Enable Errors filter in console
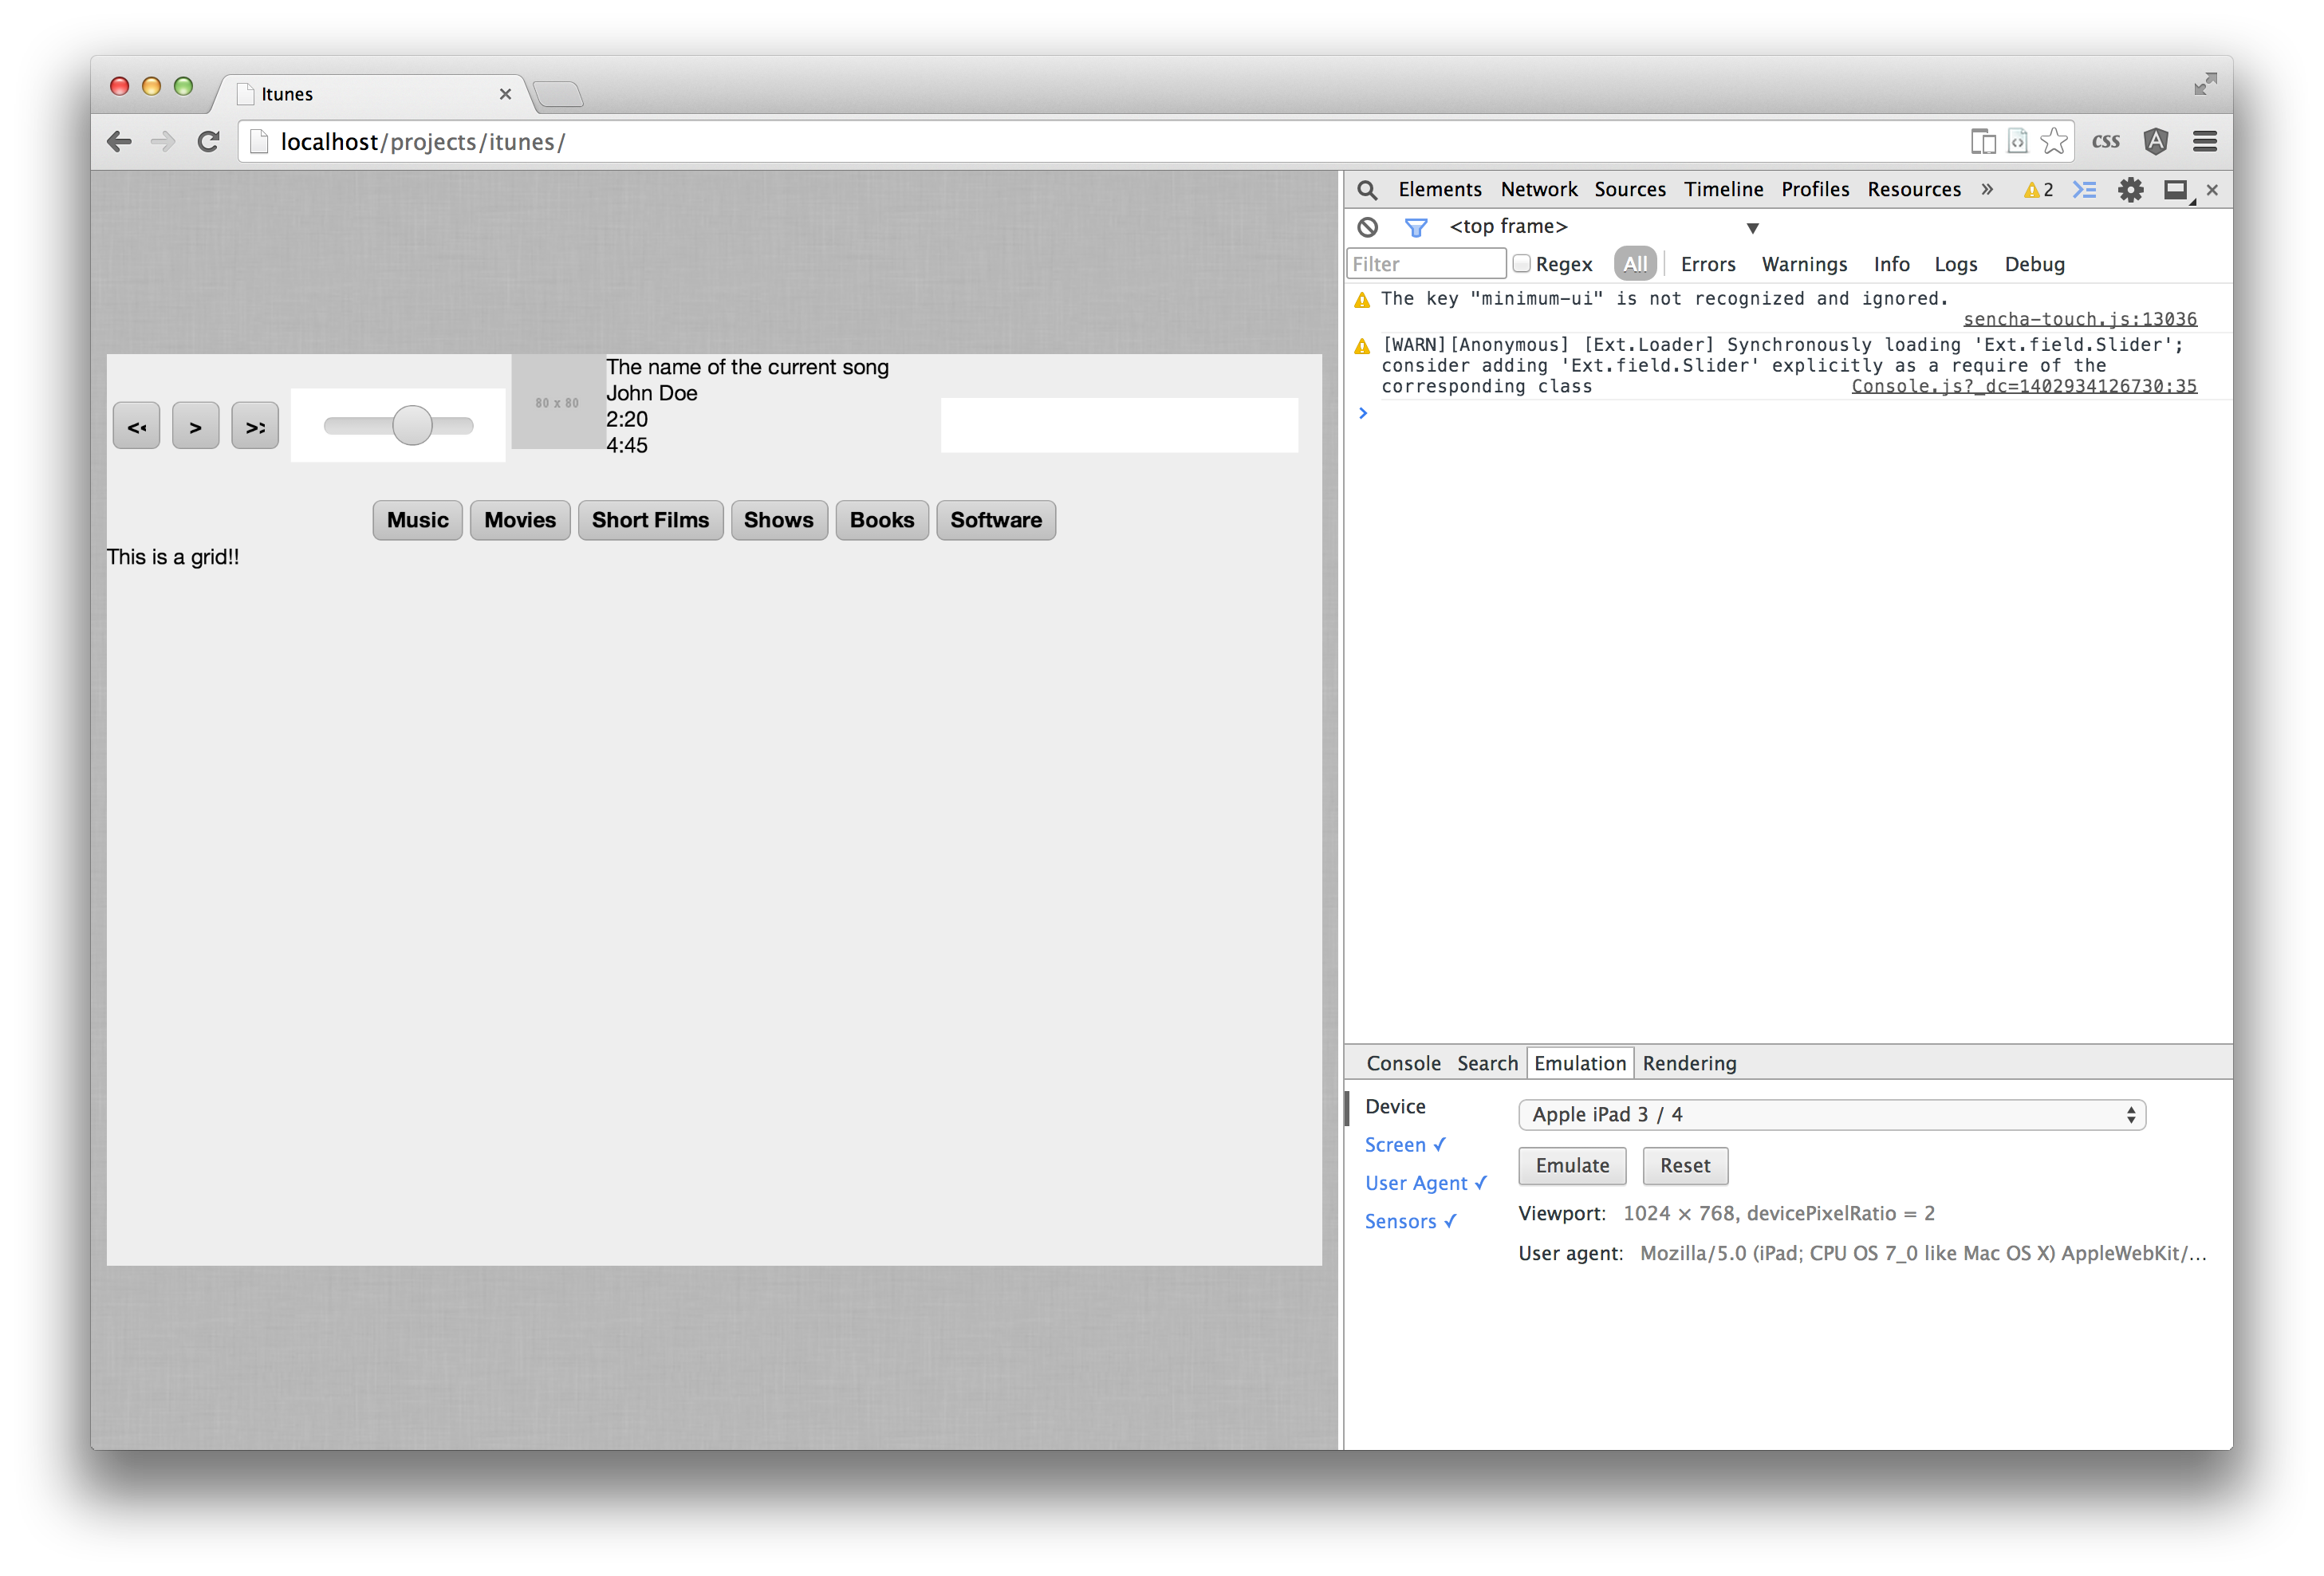Image resolution: width=2324 pixels, height=1576 pixels. 1704,264
